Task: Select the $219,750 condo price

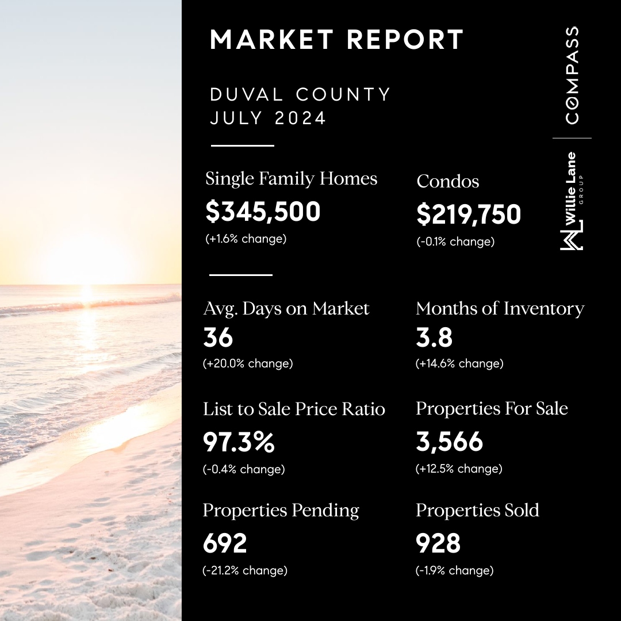Action: point(469,214)
